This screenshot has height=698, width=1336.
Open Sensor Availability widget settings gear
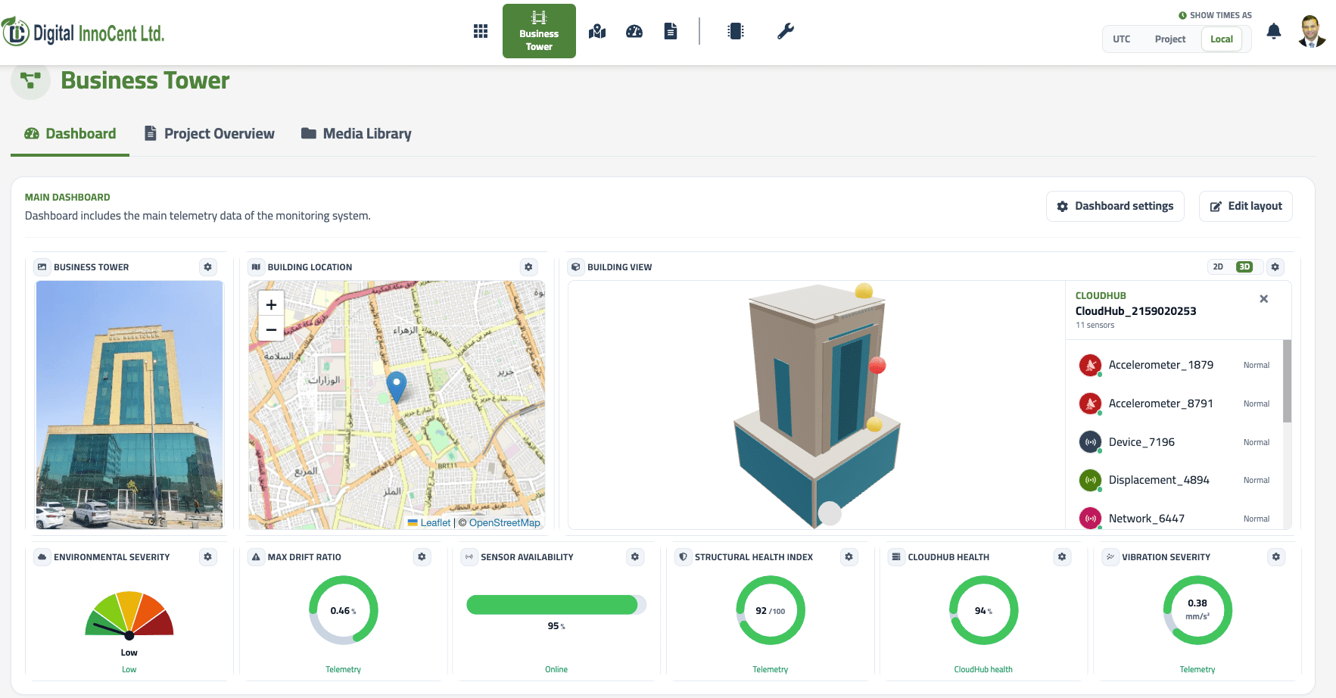tap(635, 557)
